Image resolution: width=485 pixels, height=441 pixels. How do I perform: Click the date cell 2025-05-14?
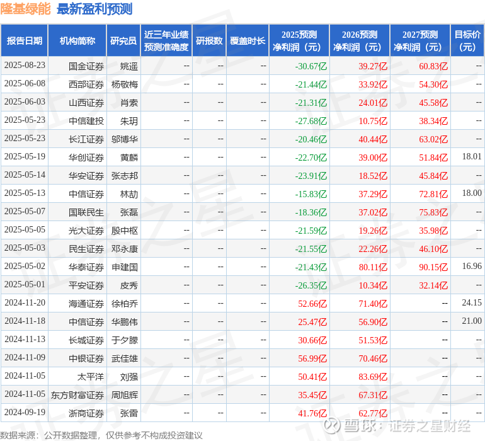coord(25,175)
